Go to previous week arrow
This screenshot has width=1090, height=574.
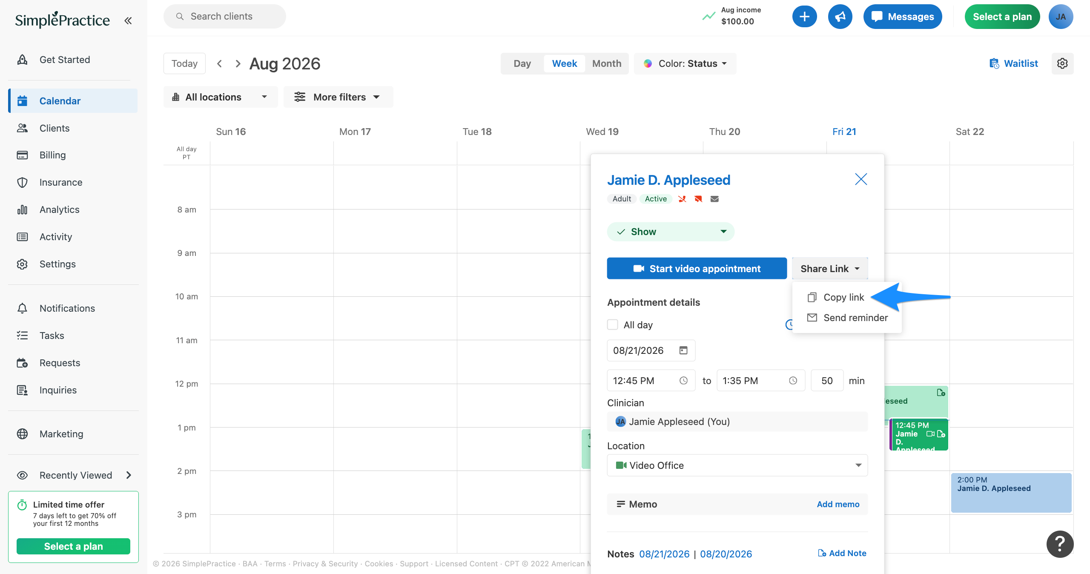click(219, 63)
